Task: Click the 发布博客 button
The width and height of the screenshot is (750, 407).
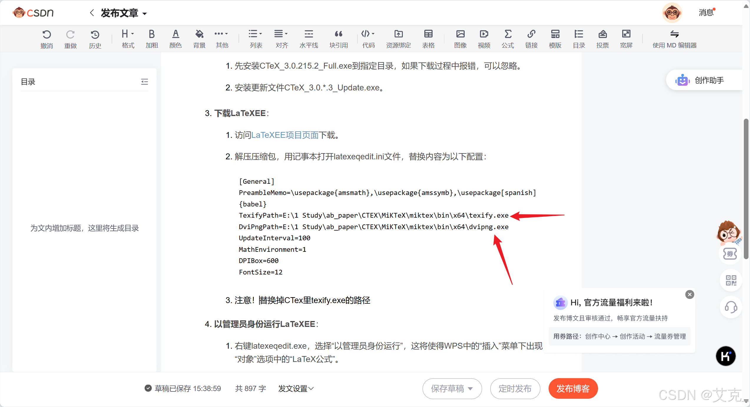Action: tap(573, 388)
